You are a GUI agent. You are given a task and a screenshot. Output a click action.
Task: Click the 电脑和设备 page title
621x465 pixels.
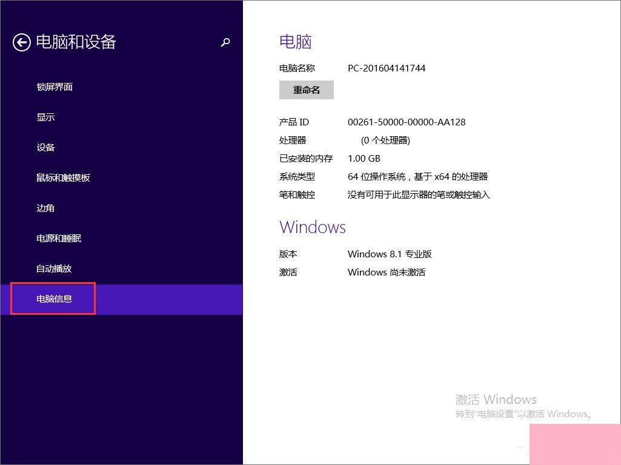pos(76,42)
